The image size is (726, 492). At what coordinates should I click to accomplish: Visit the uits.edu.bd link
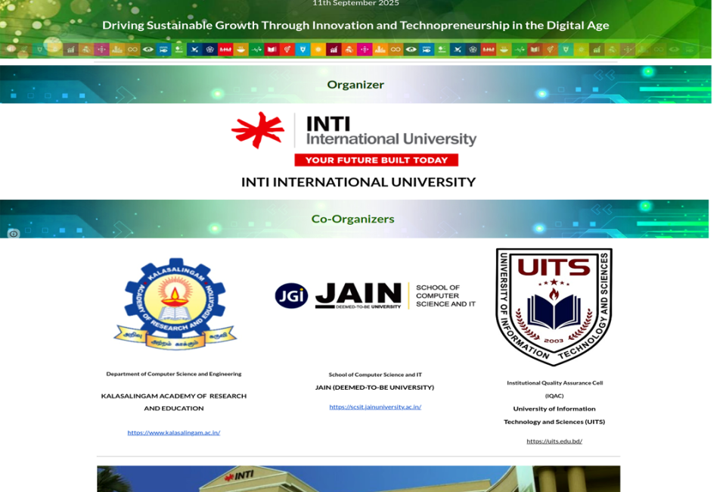tap(554, 441)
